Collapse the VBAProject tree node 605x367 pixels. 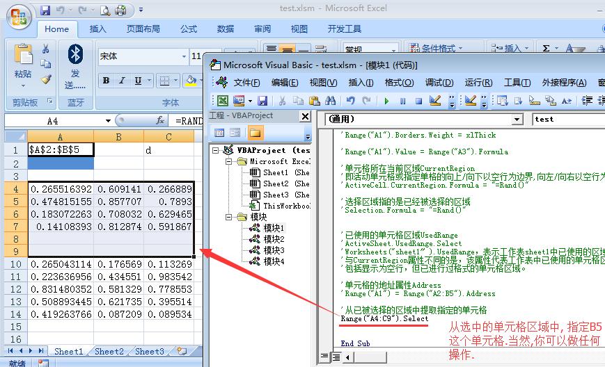pos(216,151)
